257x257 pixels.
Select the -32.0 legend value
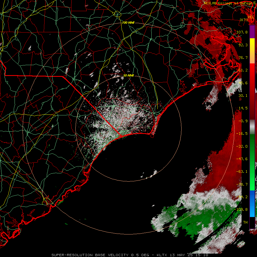pos(242,146)
